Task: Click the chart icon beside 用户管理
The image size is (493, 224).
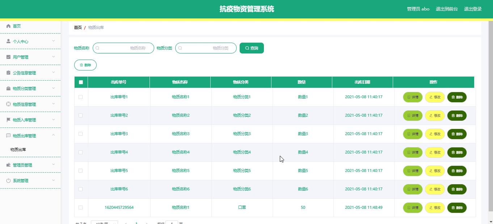Action: pyautogui.click(x=9, y=57)
